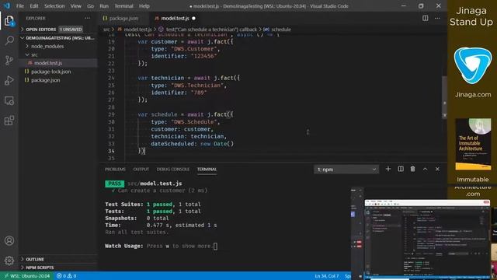Open the Help menu
Image resolution: width=497 pixels, height=280 pixels.
point(144,6)
